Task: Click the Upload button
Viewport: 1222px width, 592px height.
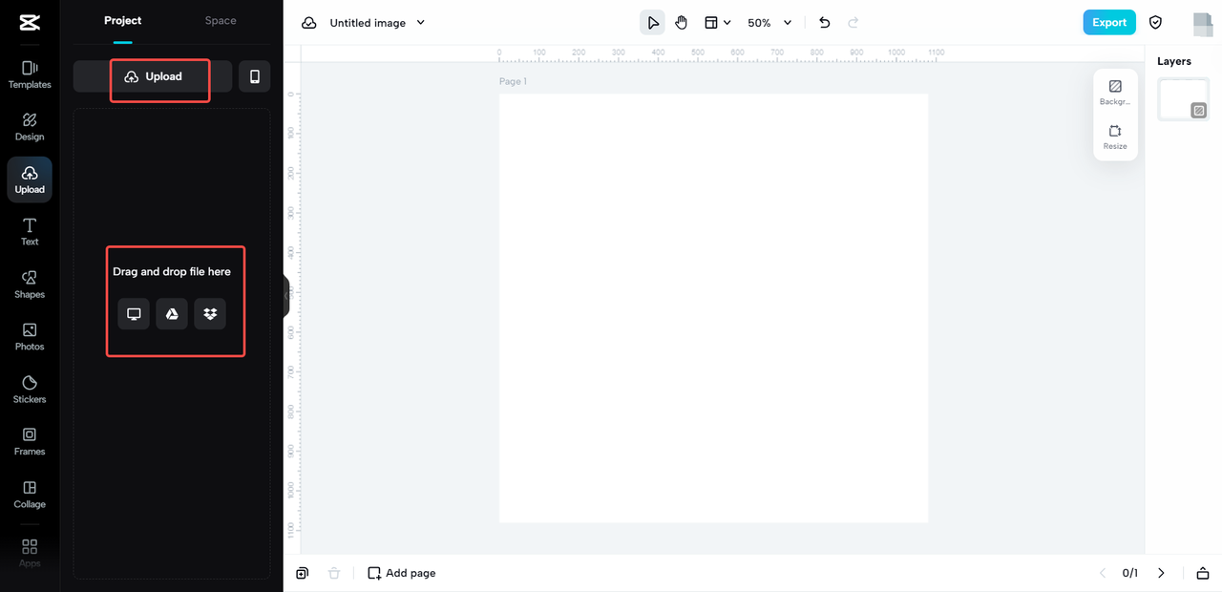Action: [x=153, y=76]
